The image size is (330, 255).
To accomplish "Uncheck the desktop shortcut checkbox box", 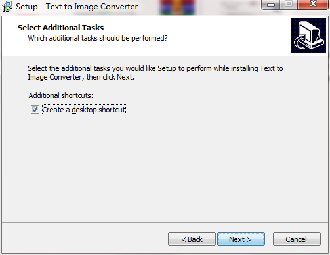I will [x=35, y=110].
